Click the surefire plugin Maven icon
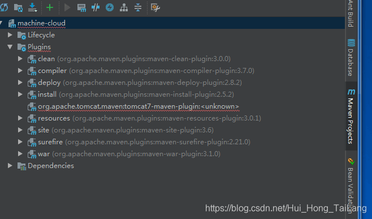Viewport: 372px width, 219px height. coord(32,142)
